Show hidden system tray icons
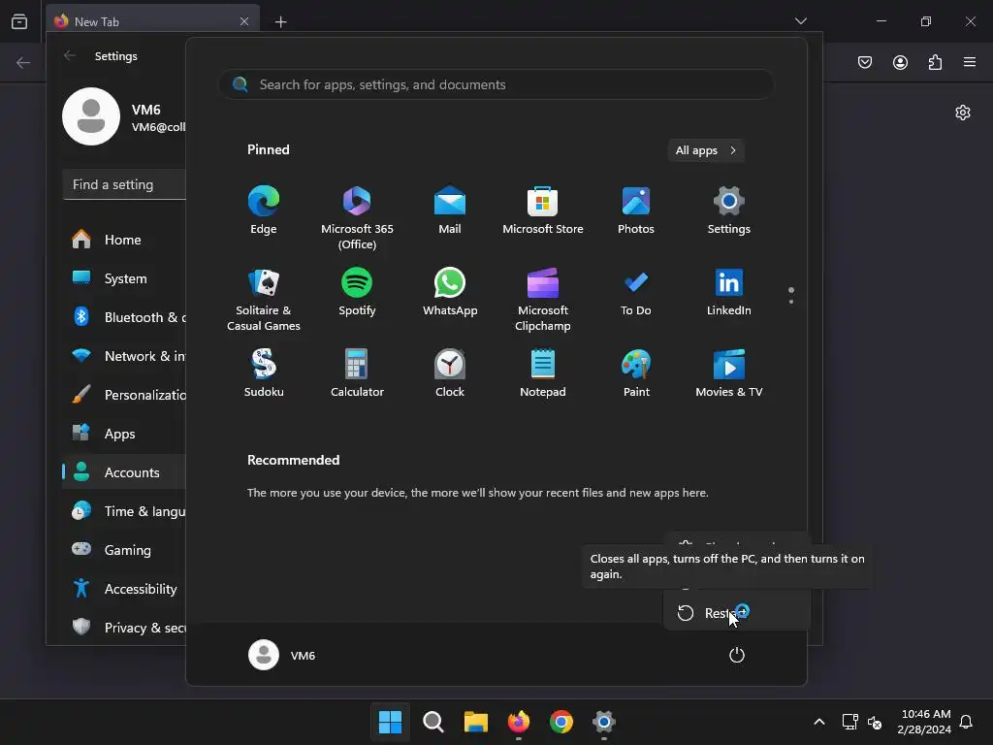 [x=818, y=722]
